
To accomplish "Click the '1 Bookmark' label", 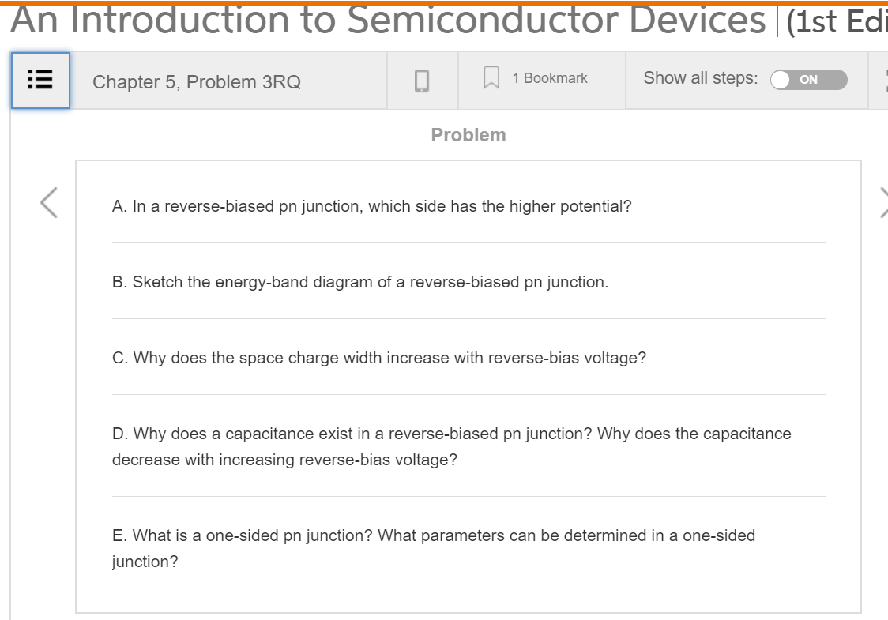I will point(551,77).
